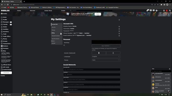
Task: Open the Language dropdown
Action: coord(106,57)
